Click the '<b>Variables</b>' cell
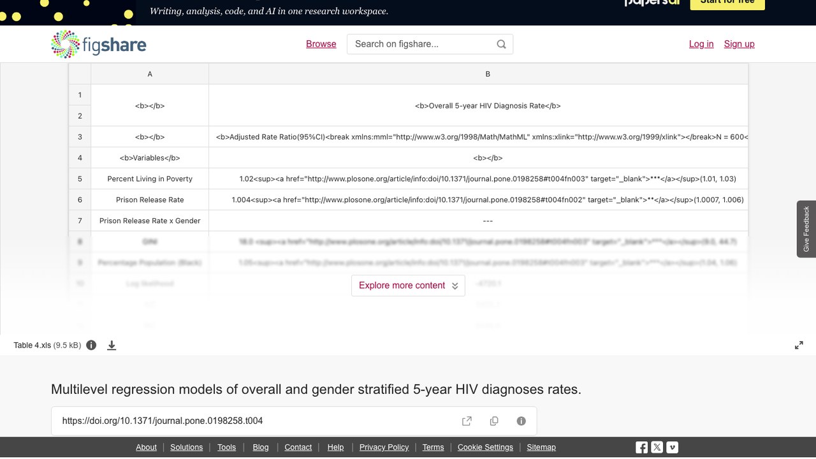The height and width of the screenshot is (459, 816). [x=150, y=158]
